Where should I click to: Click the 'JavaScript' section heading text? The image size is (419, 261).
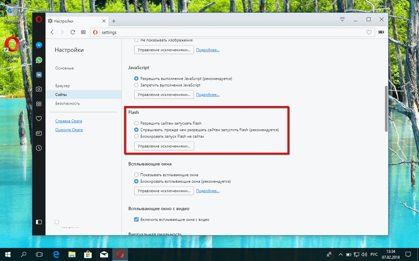coord(139,68)
